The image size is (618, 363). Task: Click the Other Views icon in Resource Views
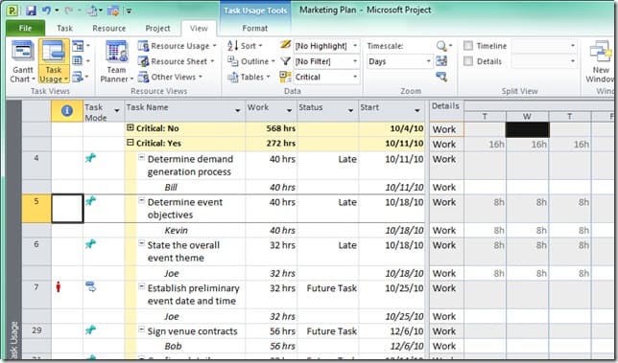tap(143, 77)
